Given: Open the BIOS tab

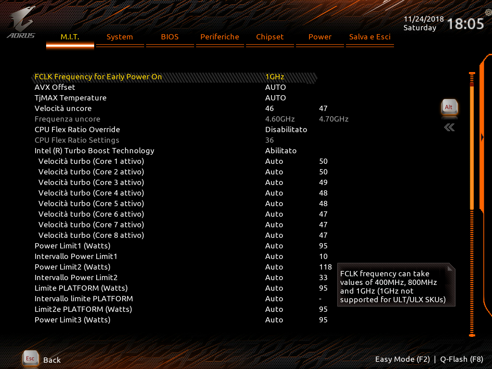Looking at the screenshot, I should 170,37.
